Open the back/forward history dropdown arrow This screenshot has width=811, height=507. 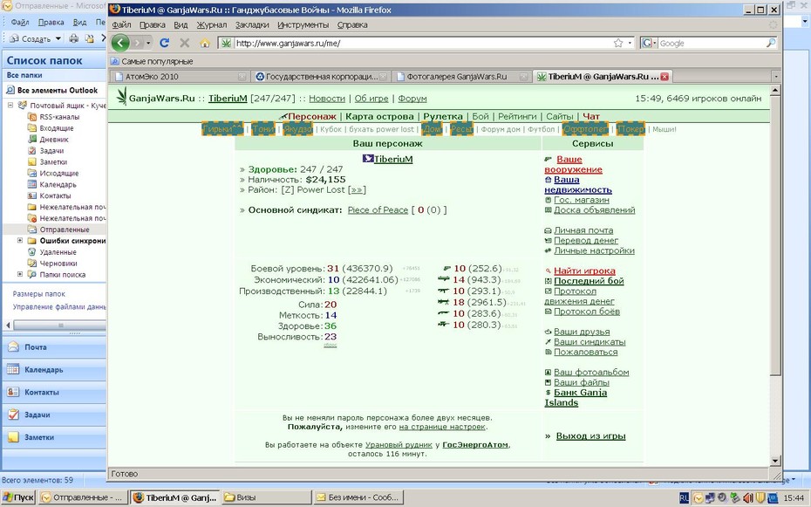pos(148,43)
